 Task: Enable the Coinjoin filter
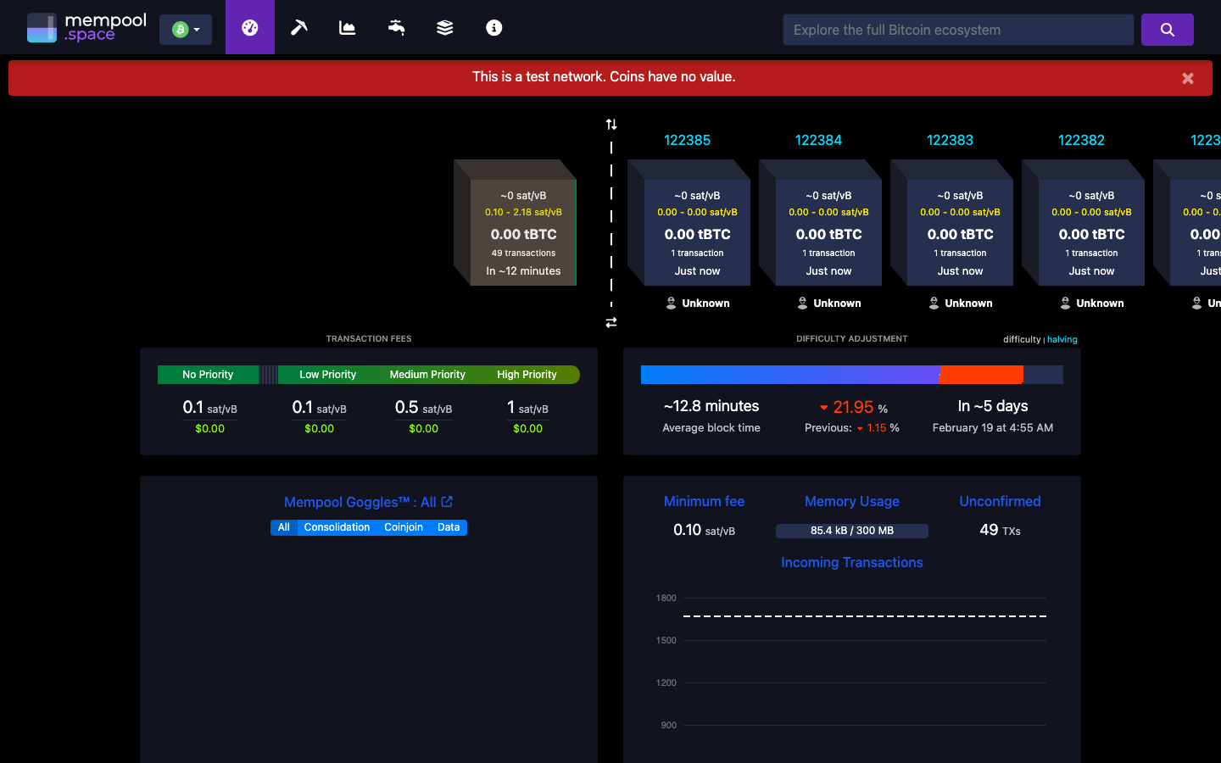tap(403, 526)
